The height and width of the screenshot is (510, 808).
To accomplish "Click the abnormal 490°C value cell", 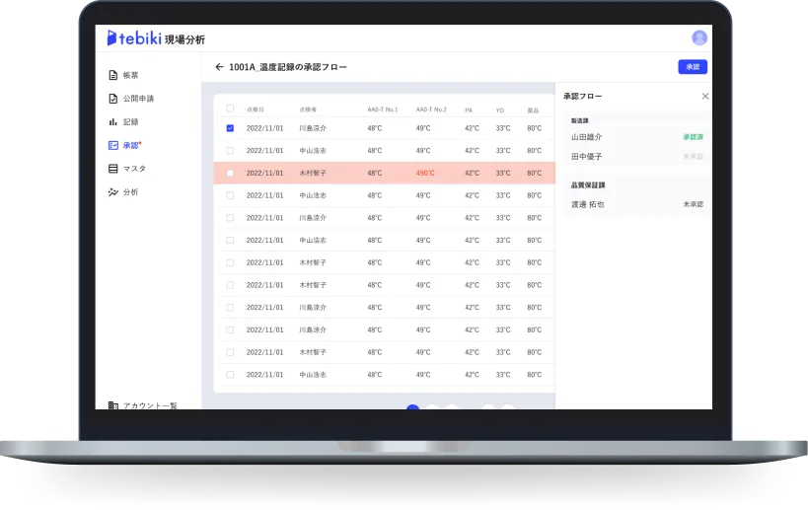I will click(x=425, y=173).
